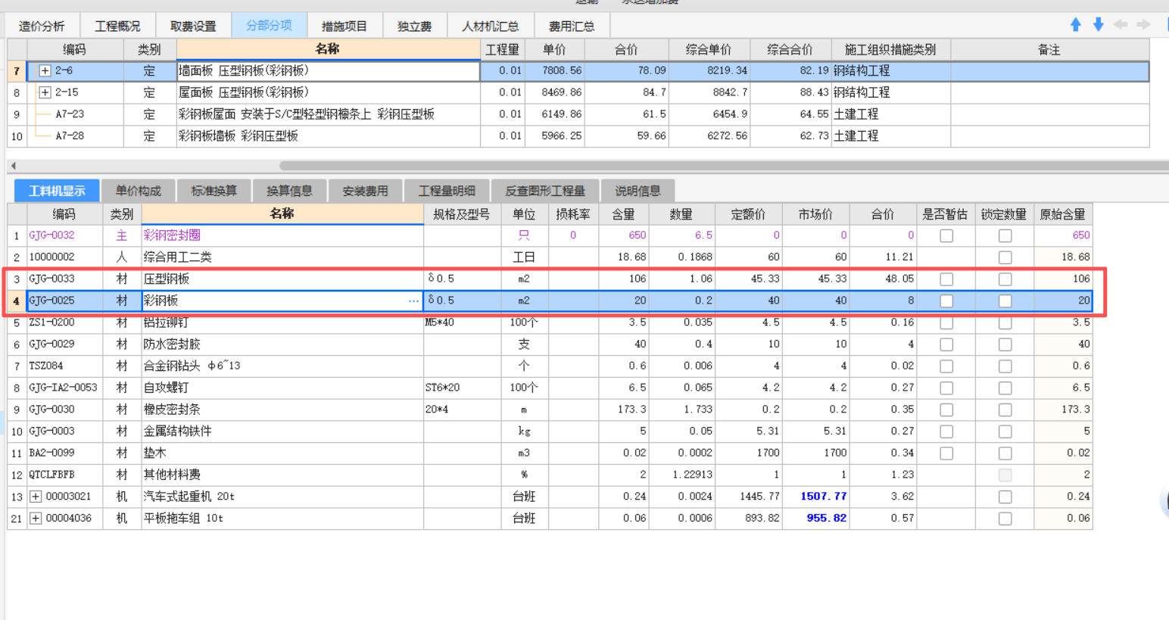The image size is (1169, 620).
Task: Click the blue up arrow navigation icon
Action: [1076, 24]
